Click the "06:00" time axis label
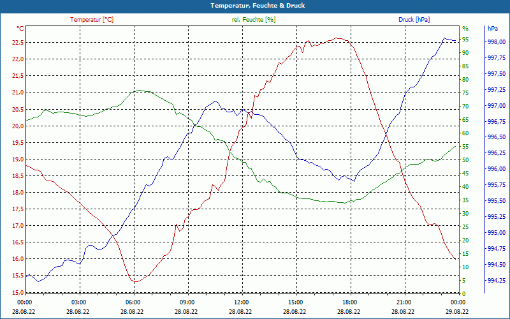This screenshot has width=510, height=319. (133, 302)
